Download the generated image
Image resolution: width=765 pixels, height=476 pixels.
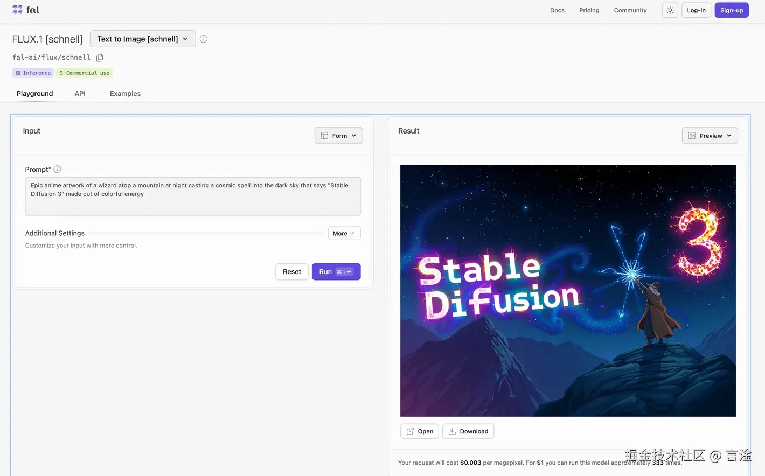pyautogui.click(x=468, y=431)
